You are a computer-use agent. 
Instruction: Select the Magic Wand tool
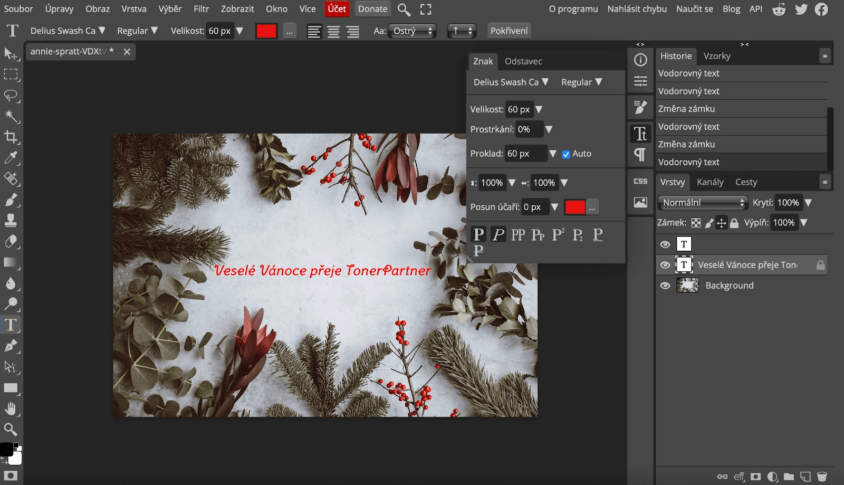point(11,116)
